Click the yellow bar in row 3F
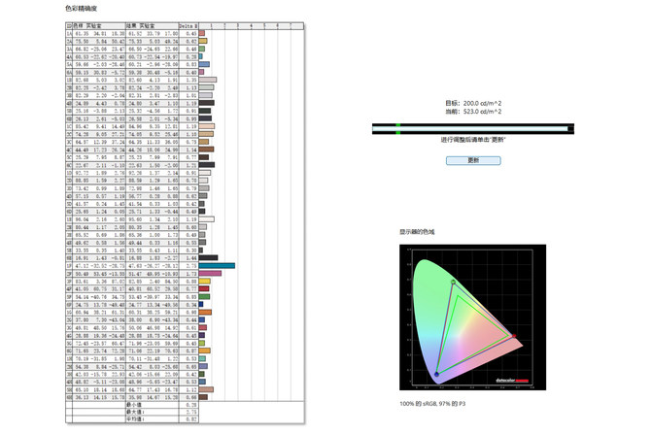The image size is (651, 434). 204,282
